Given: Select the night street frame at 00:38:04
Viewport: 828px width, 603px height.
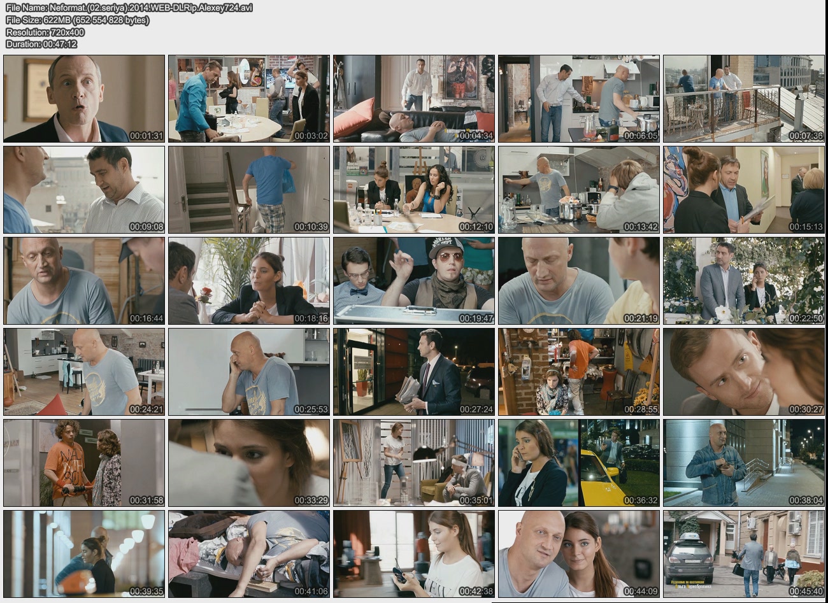Looking at the screenshot, I should tap(744, 463).
